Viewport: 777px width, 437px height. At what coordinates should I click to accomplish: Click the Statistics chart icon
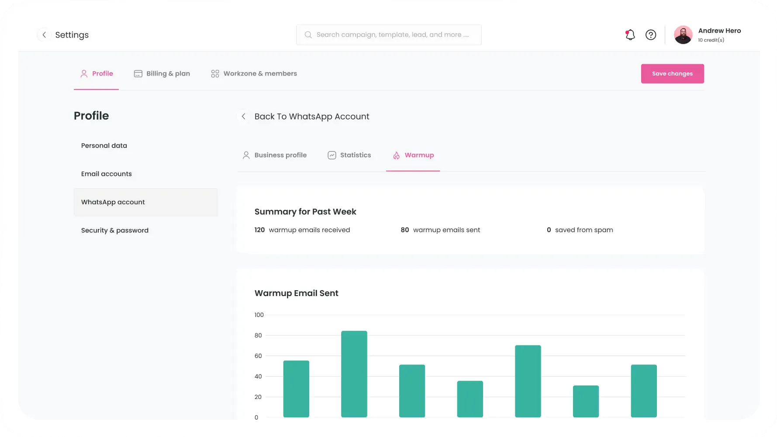(x=332, y=155)
